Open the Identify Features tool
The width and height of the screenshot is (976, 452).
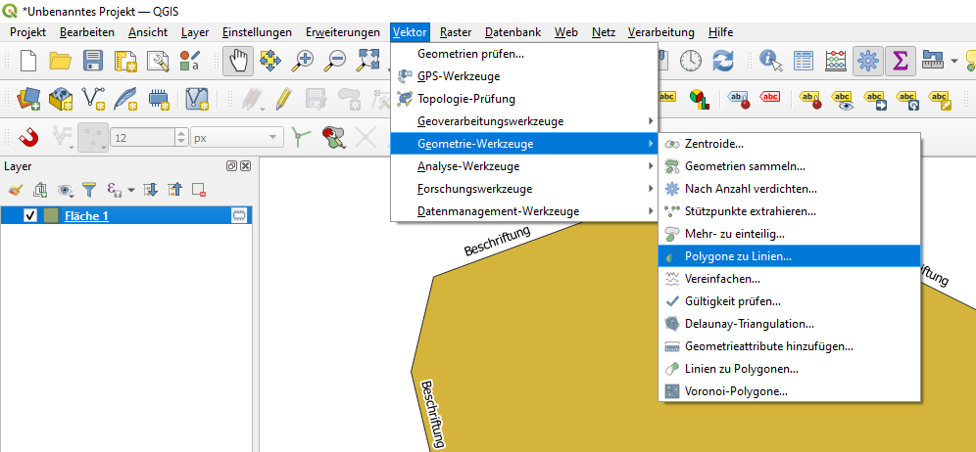[x=771, y=61]
